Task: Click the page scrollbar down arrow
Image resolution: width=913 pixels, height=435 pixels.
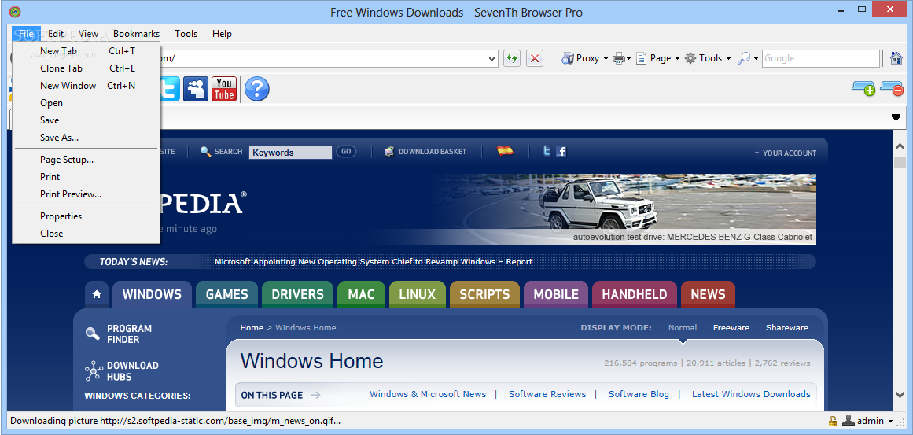Action: (900, 394)
